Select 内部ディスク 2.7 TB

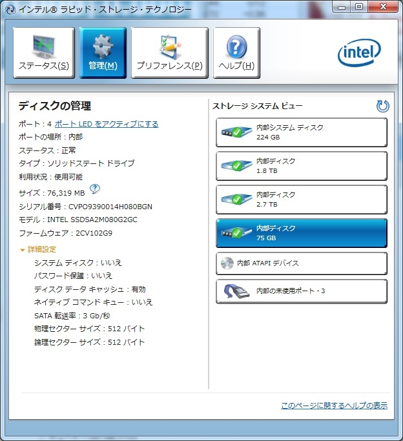tap(302, 200)
